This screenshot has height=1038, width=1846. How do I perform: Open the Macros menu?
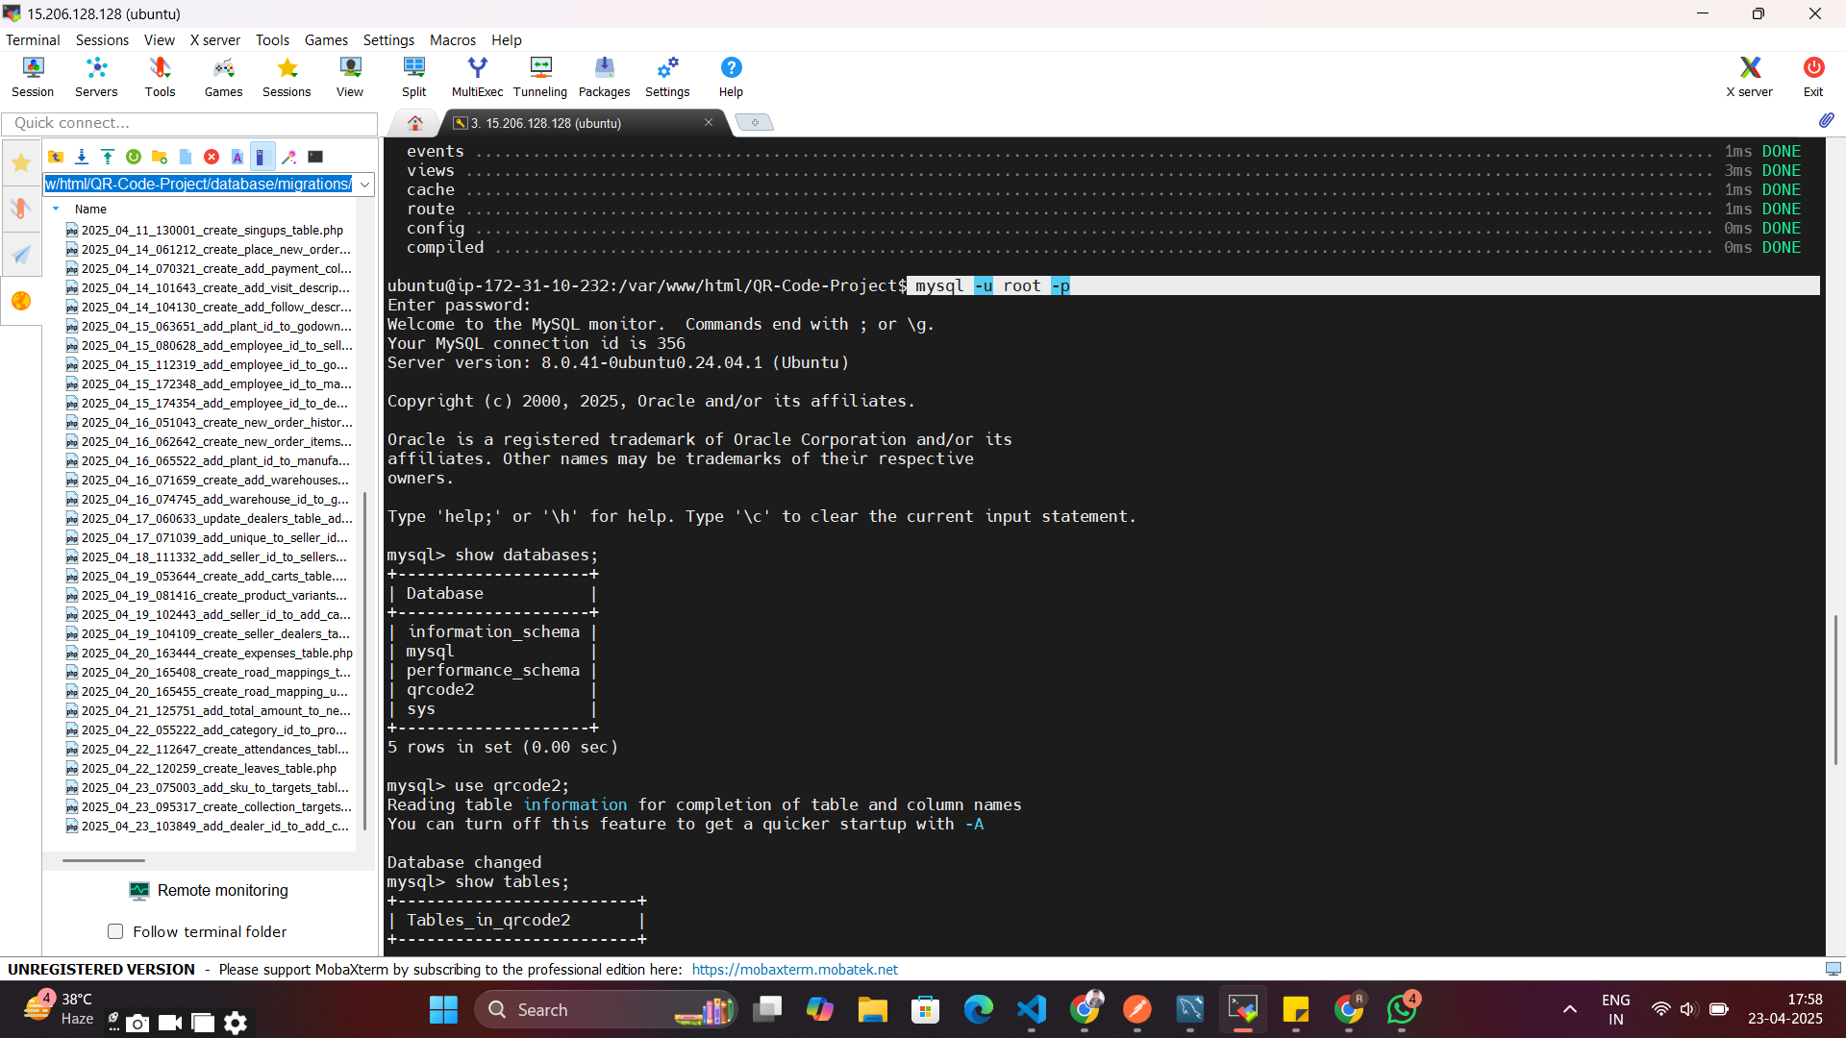(453, 39)
